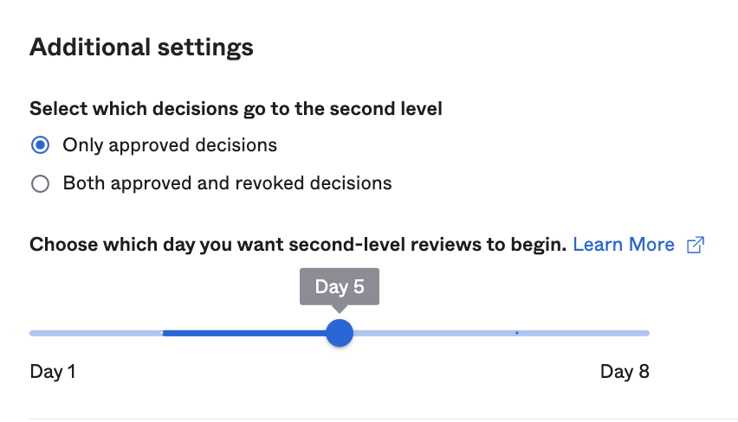Click the external link icon beside Learn More

click(x=695, y=245)
